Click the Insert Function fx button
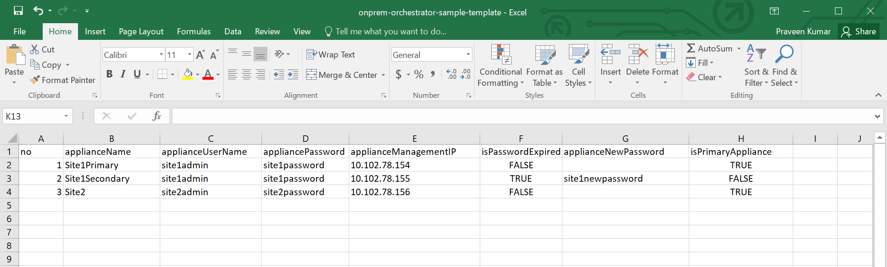 [157, 116]
